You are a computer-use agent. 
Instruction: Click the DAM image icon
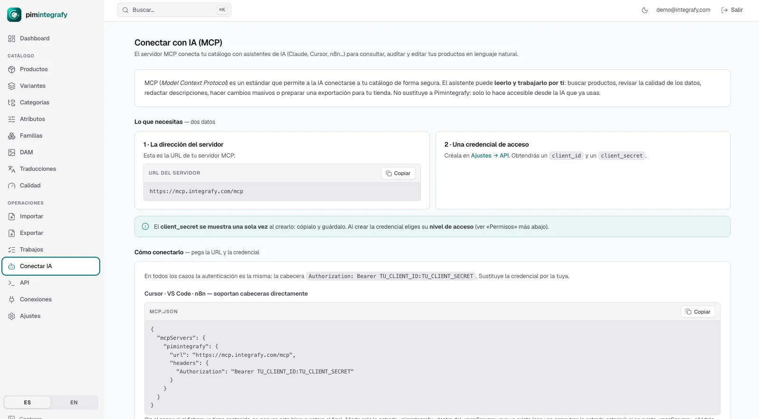[x=12, y=152]
